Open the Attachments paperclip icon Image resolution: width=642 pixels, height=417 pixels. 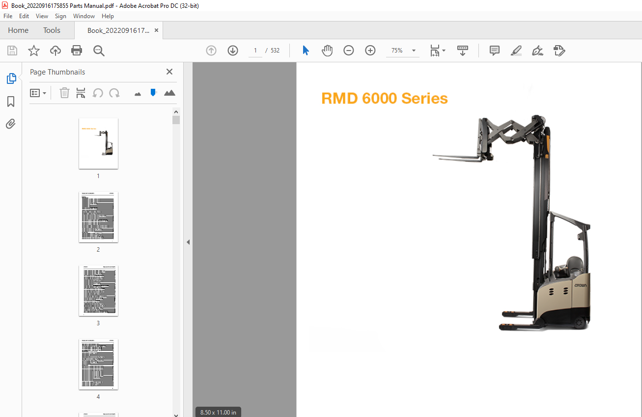click(x=11, y=124)
